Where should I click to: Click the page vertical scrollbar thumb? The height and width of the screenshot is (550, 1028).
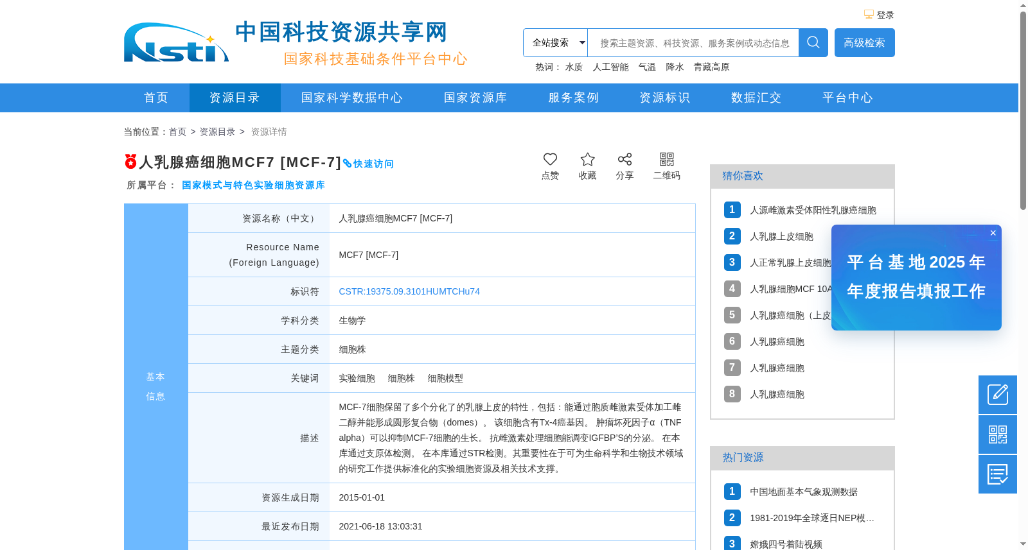[x=1023, y=110]
